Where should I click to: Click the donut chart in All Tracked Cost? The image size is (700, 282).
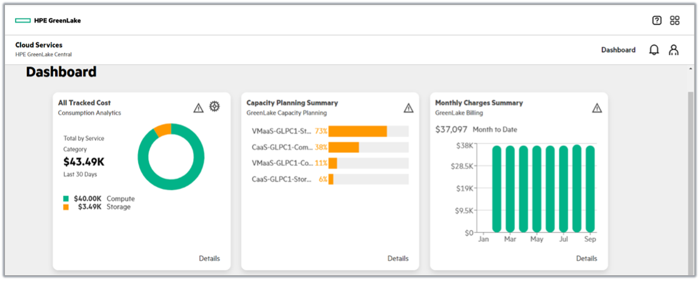pyautogui.click(x=171, y=157)
